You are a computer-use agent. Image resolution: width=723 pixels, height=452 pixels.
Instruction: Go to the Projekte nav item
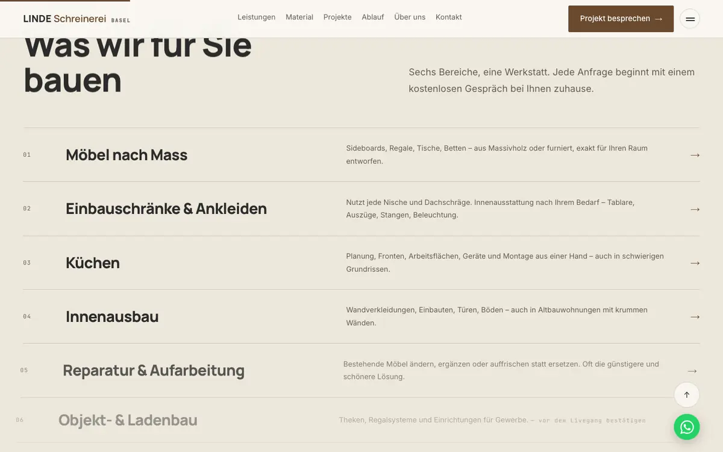point(337,17)
